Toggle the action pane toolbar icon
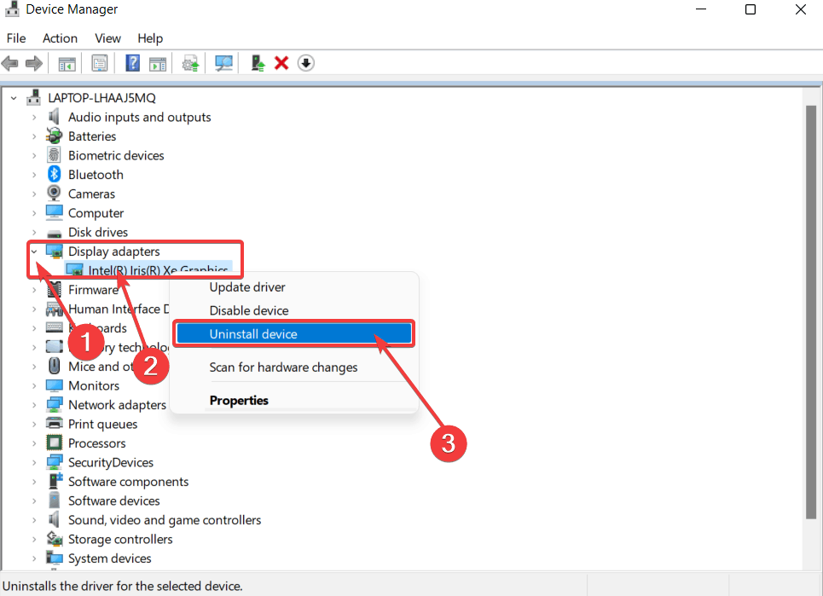Viewport: 823px width, 596px height. click(158, 63)
